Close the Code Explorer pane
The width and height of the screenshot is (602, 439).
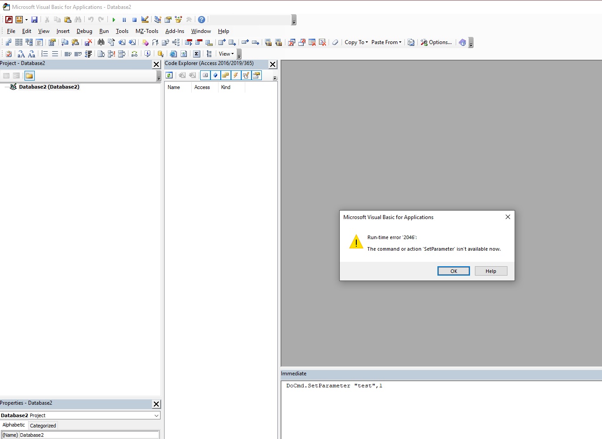point(273,65)
